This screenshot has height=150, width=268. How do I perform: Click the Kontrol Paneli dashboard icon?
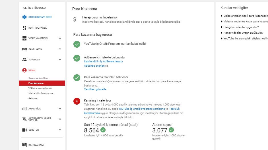[x=24, y=28]
